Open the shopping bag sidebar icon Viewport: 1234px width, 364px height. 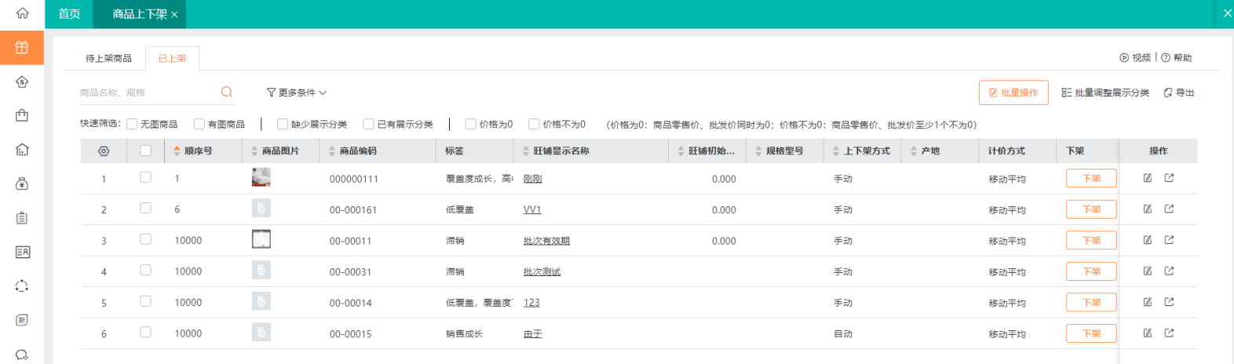(x=22, y=115)
